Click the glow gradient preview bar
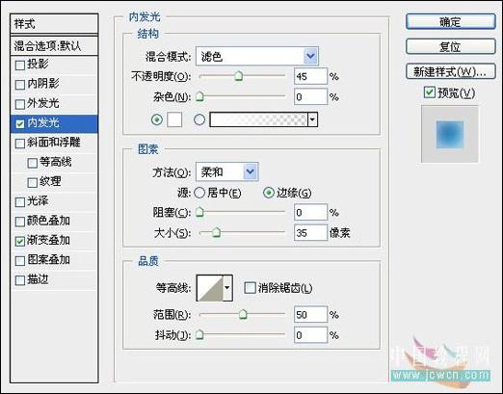The width and height of the screenshot is (503, 394). tap(258, 119)
